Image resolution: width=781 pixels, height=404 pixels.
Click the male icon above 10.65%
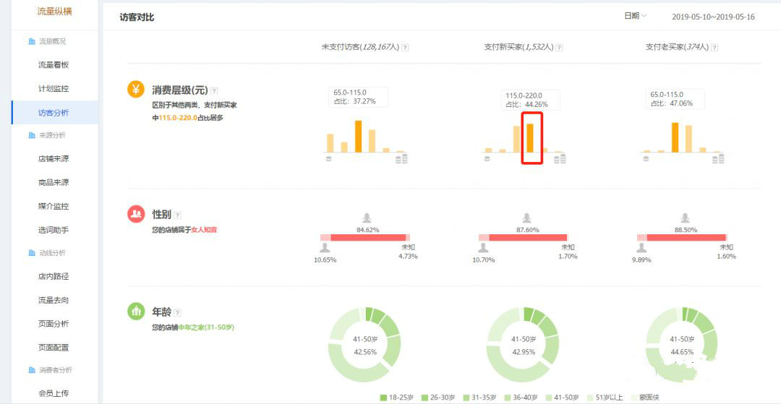[325, 248]
